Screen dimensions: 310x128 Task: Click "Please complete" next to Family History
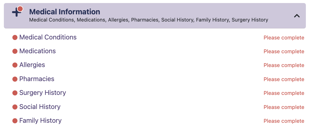click(x=284, y=121)
